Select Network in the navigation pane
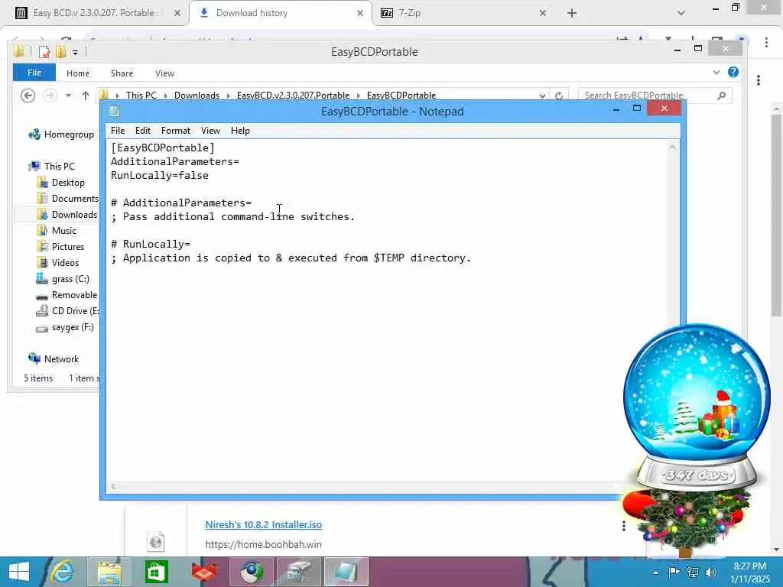 coord(61,359)
